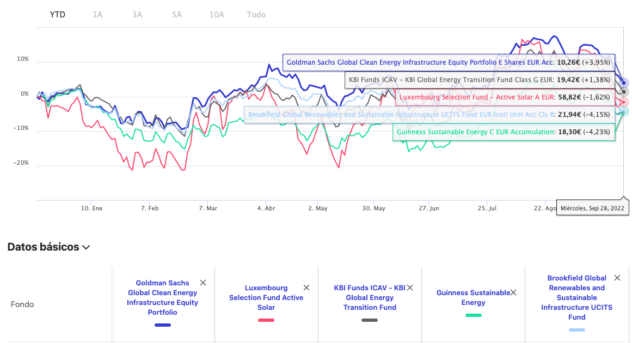Viewport: 632px width, 343px height.
Task: Collapse the Datos básicos section chevron
Action: point(86,247)
